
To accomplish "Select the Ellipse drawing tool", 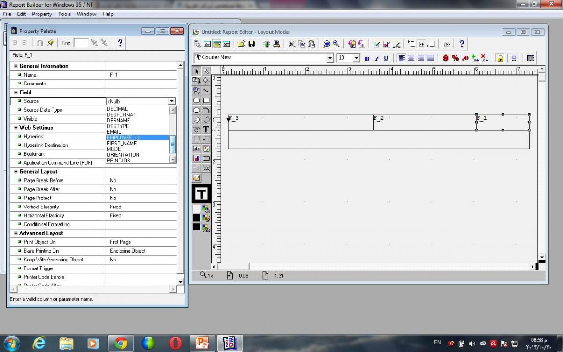I will coord(197,110).
